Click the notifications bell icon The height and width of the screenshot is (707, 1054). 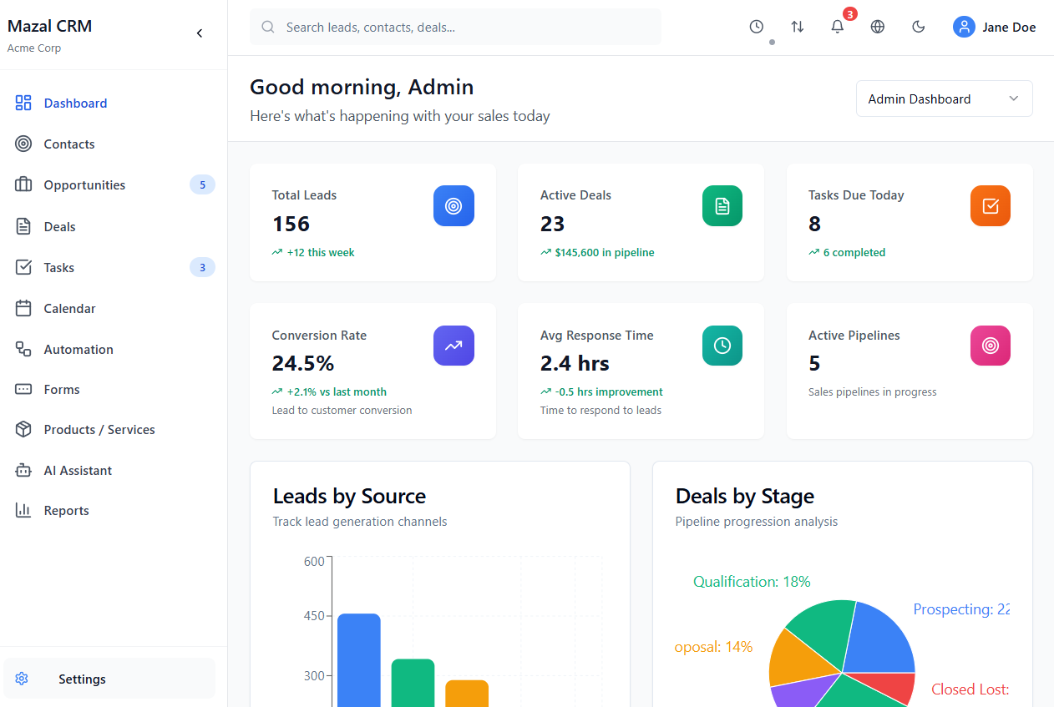(837, 27)
